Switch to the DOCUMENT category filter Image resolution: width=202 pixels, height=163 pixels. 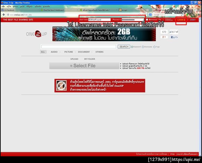(84, 52)
